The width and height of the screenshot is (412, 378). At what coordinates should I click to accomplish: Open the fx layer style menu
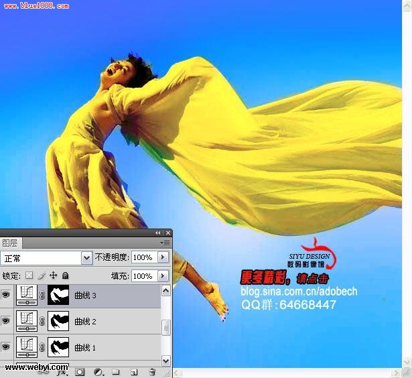pyautogui.click(x=62, y=372)
